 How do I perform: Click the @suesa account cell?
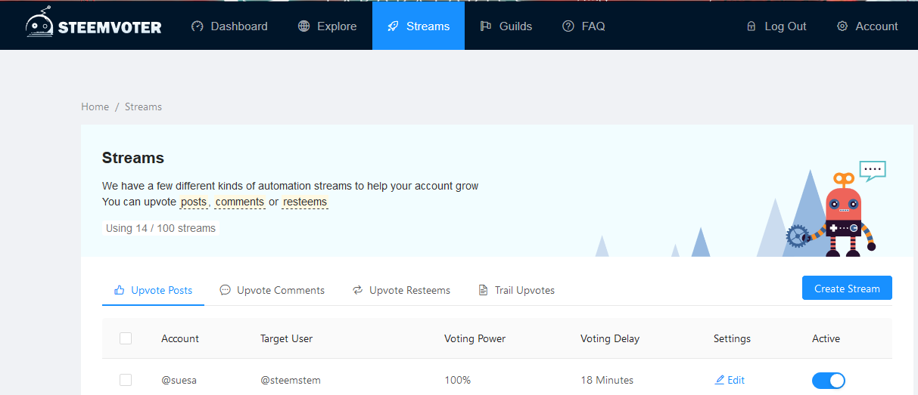tap(179, 380)
